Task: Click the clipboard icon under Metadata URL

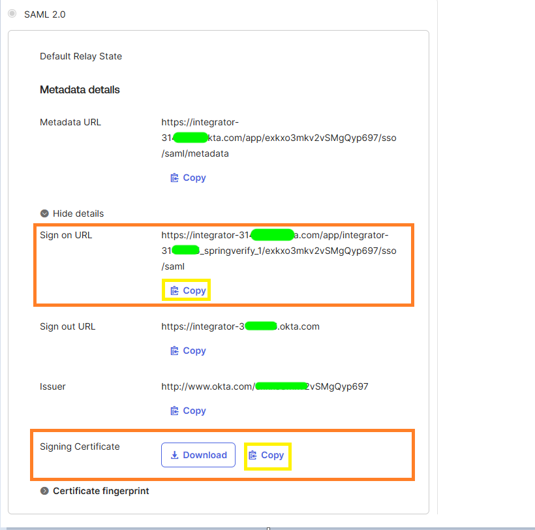Action: 174,178
